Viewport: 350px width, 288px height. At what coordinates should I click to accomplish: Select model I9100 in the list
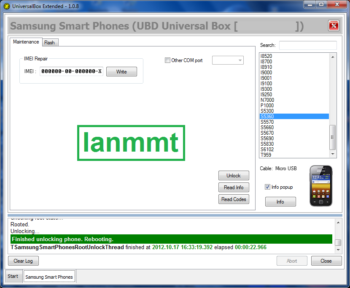point(294,84)
